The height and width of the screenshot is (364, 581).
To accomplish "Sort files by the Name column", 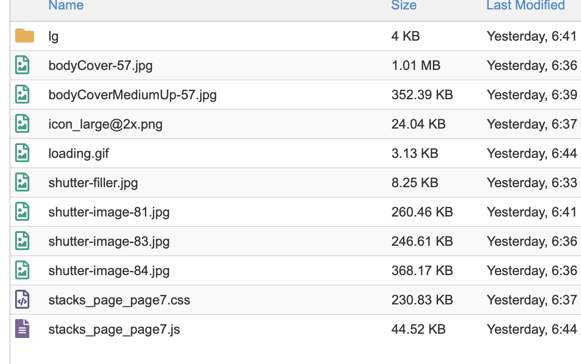I will coord(66,6).
